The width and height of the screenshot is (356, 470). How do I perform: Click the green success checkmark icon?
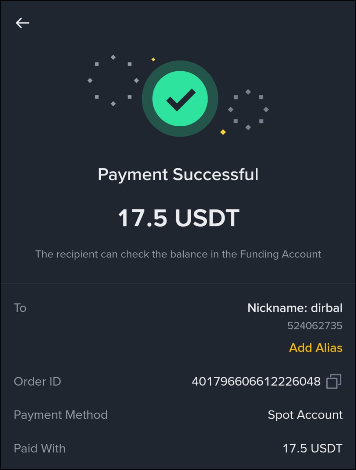[x=180, y=99]
